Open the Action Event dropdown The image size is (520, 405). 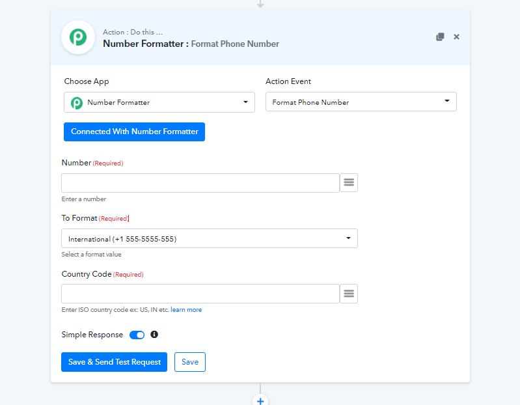pyautogui.click(x=361, y=102)
